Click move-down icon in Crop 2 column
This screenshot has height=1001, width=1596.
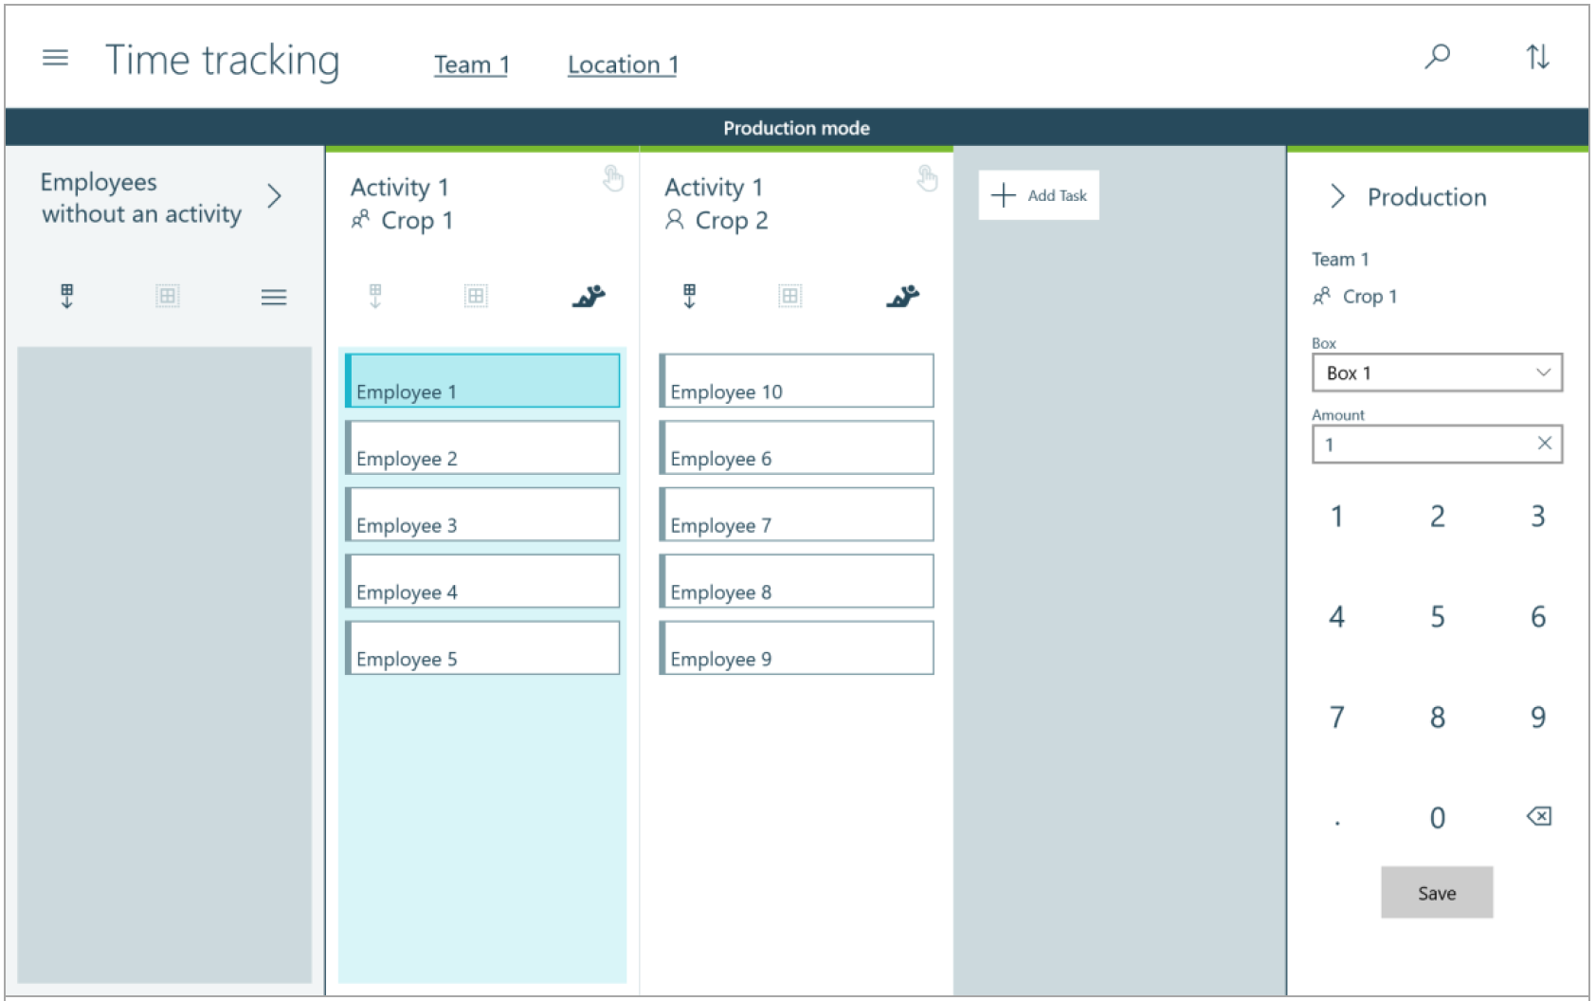pyautogui.click(x=689, y=297)
